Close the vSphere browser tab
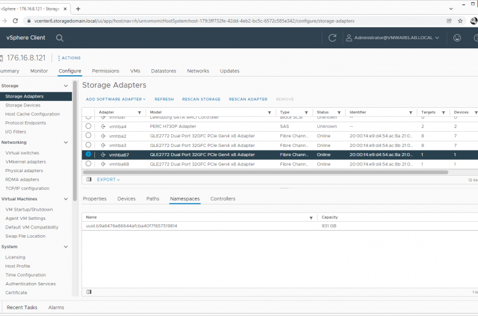The width and height of the screenshot is (478, 316). tap(65, 9)
